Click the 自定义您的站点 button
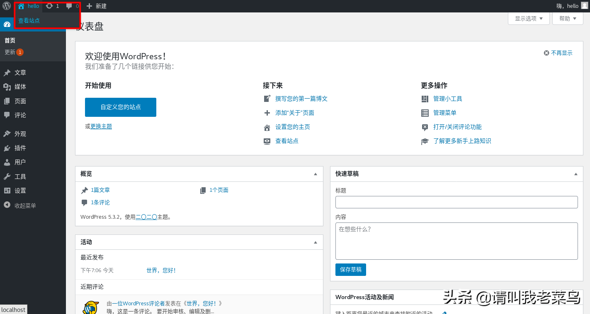590x314 pixels. (x=121, y=107)
